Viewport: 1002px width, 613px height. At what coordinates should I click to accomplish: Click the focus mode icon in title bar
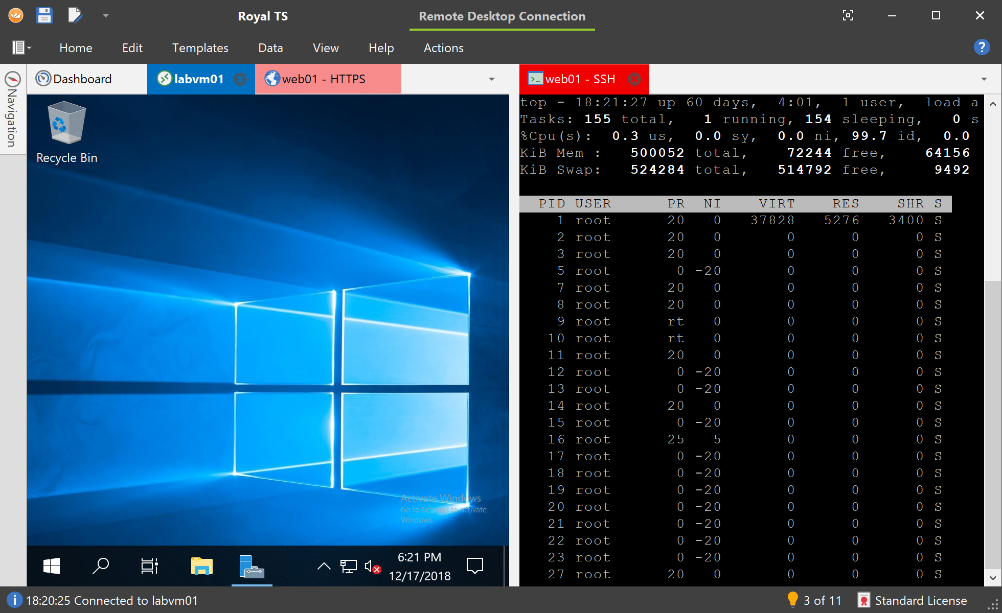(x=848, y=16)
